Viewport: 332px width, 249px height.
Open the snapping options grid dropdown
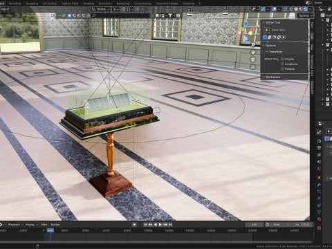click(x=129, y=9)
